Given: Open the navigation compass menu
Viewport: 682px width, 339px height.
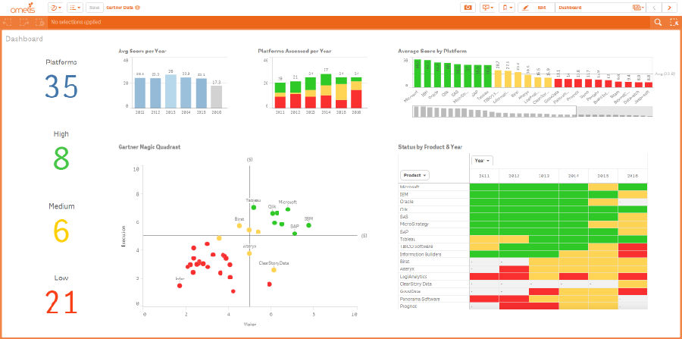Looking at the screenshot, I should tap(55, 8).
